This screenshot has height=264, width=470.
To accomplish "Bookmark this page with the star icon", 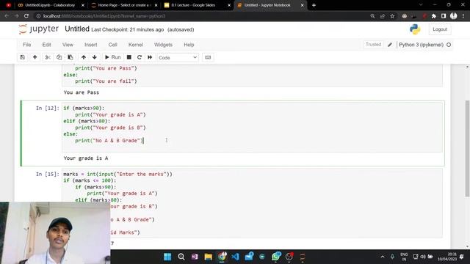I will pos(392,16).
